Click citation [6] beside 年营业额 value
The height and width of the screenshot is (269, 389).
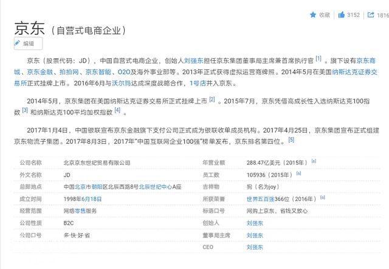(314, 161)
